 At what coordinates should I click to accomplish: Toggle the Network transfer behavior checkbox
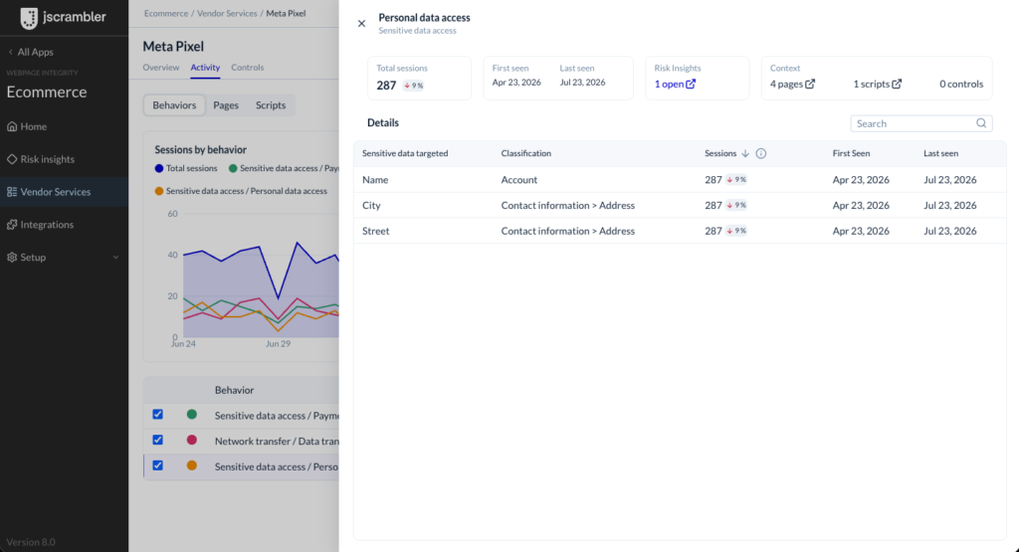coord(158,440)
